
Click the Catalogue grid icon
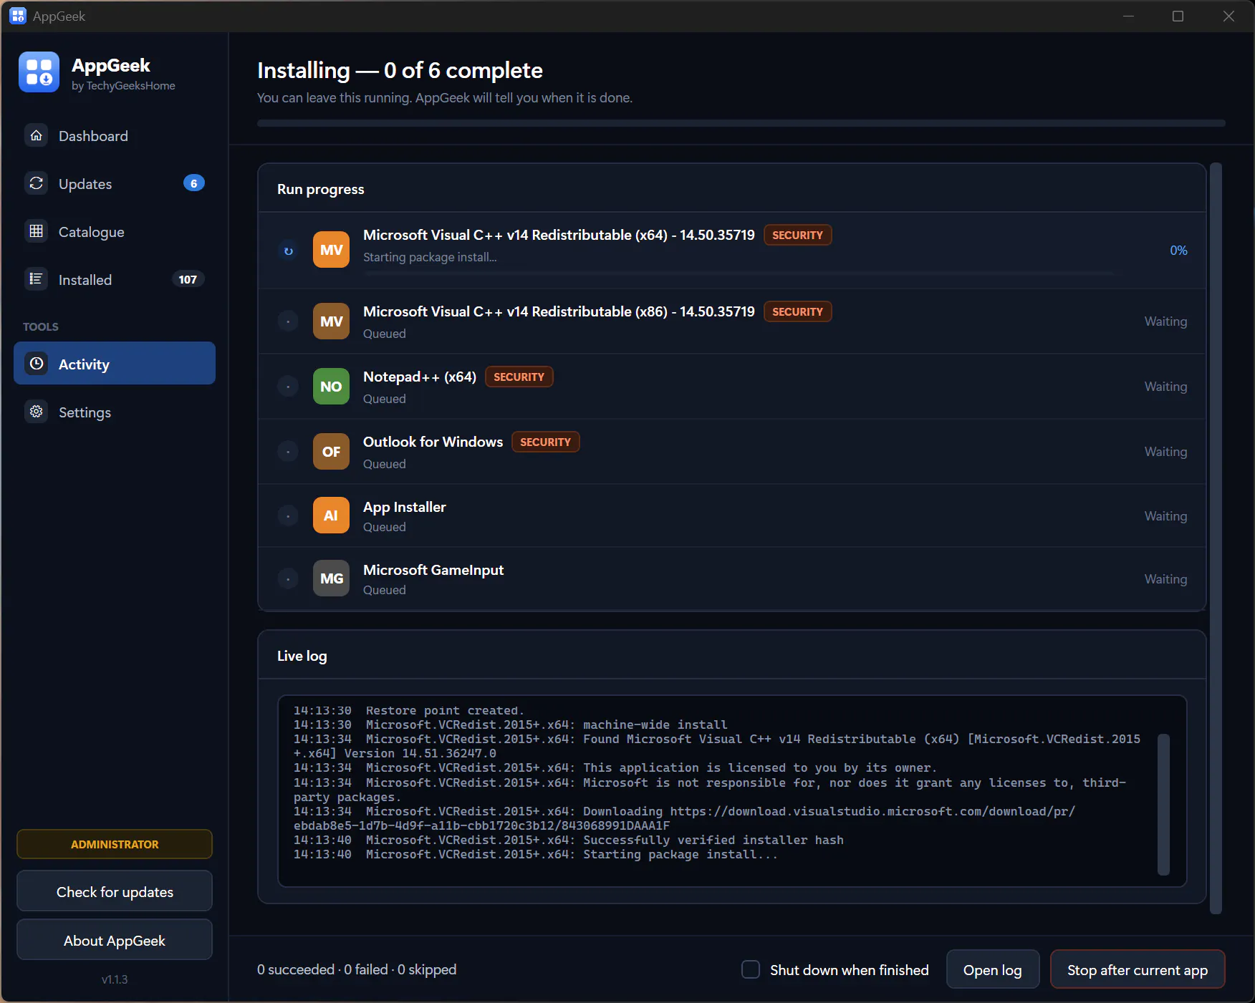point(37,231)
